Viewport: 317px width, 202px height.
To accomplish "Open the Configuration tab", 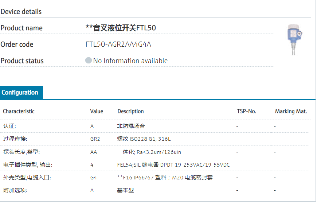I will [x=20, y=93].
